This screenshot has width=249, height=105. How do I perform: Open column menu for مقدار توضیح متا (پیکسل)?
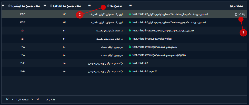pos(3,6)
